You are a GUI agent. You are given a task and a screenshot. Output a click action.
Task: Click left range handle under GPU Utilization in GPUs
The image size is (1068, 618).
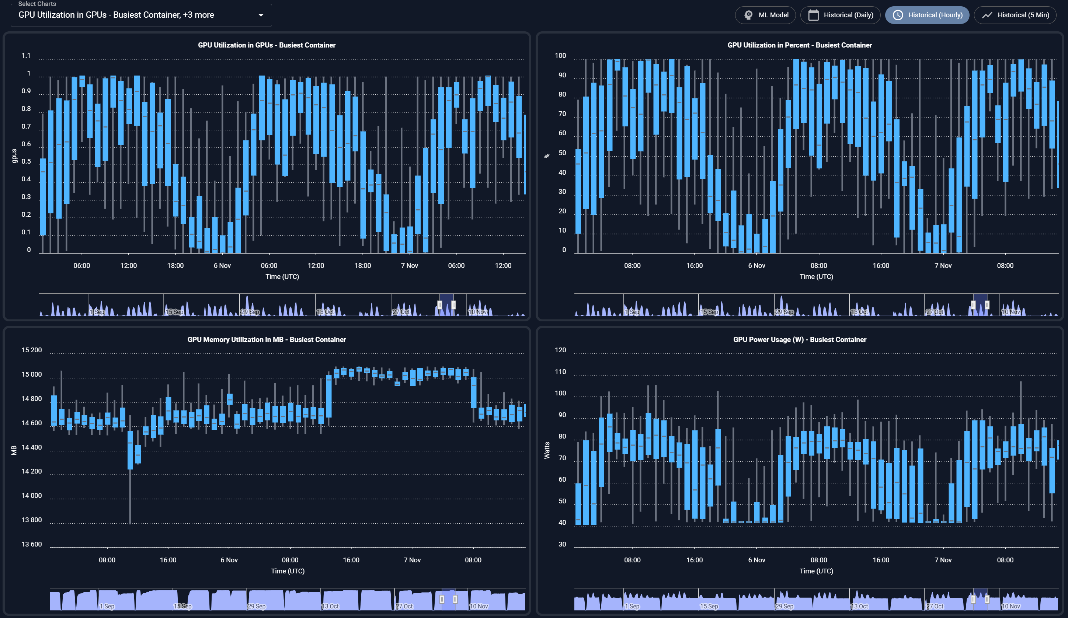[440, 304]
